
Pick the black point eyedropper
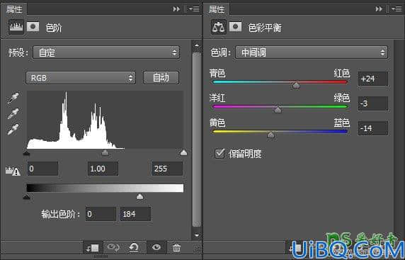(x=13, y=98)
